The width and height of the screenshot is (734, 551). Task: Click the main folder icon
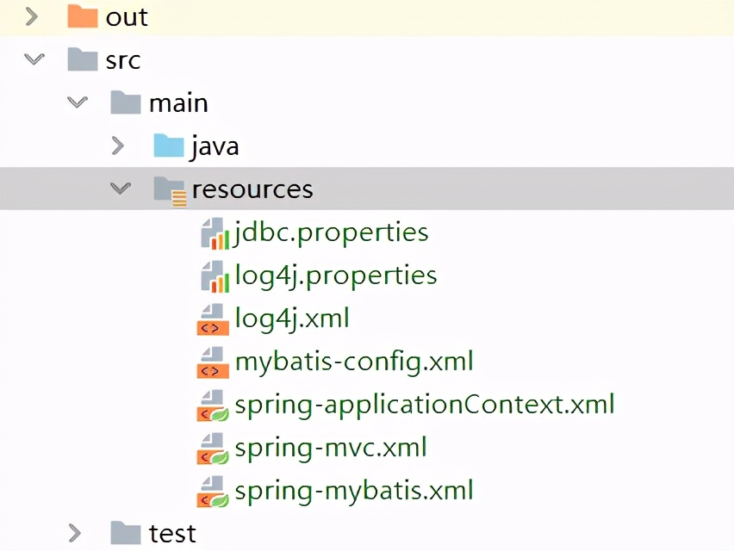[126, 102]
